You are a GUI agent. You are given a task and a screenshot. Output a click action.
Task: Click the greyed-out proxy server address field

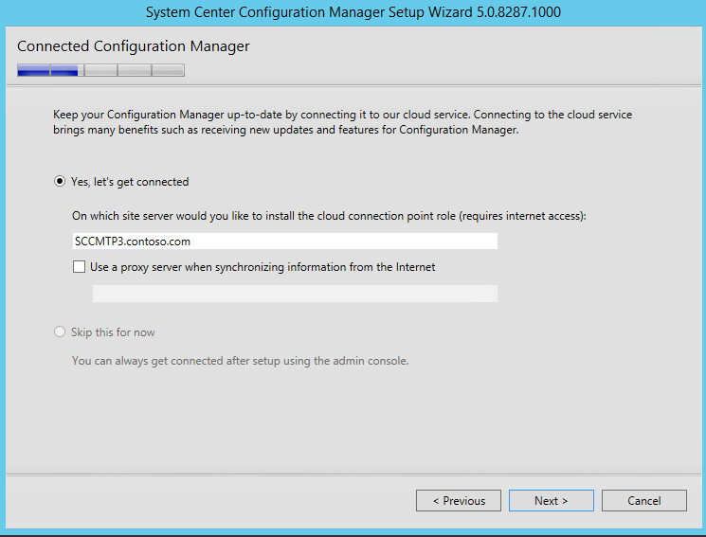[x=295, y=294]
